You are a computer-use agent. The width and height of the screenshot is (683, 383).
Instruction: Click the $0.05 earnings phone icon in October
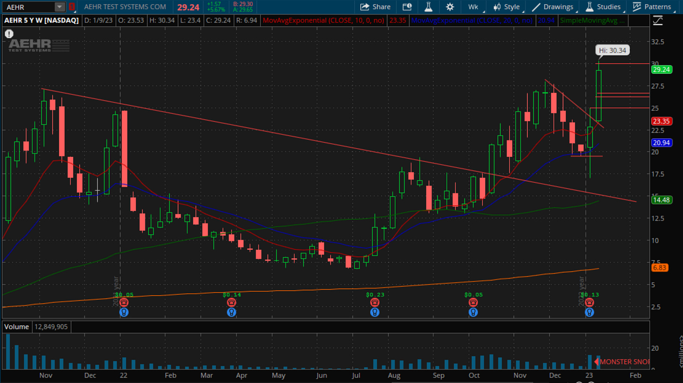click(473, 303)
